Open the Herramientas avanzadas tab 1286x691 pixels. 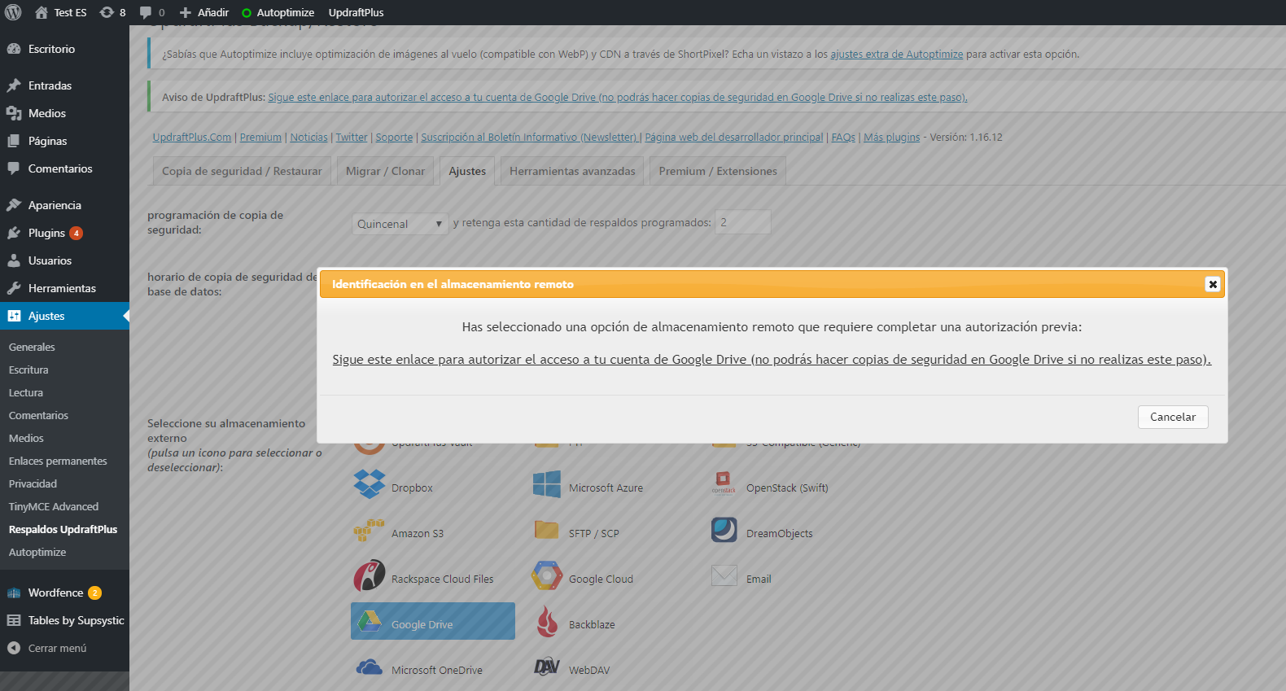tap(572, 171)
